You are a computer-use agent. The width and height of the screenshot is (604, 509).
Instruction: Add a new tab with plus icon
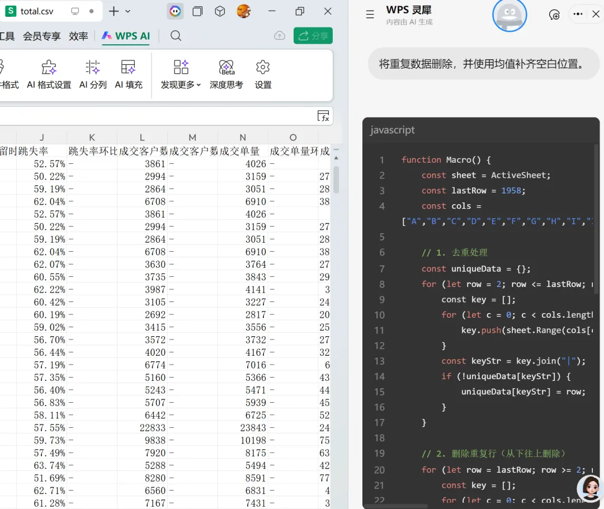coord(114,11)
